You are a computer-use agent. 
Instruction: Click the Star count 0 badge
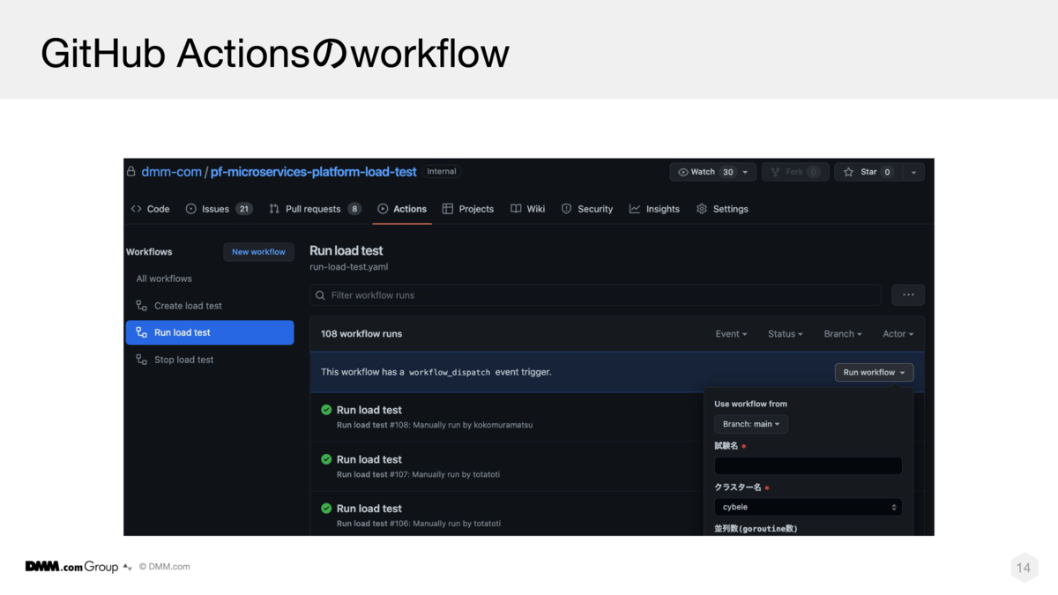coord(887,172)
